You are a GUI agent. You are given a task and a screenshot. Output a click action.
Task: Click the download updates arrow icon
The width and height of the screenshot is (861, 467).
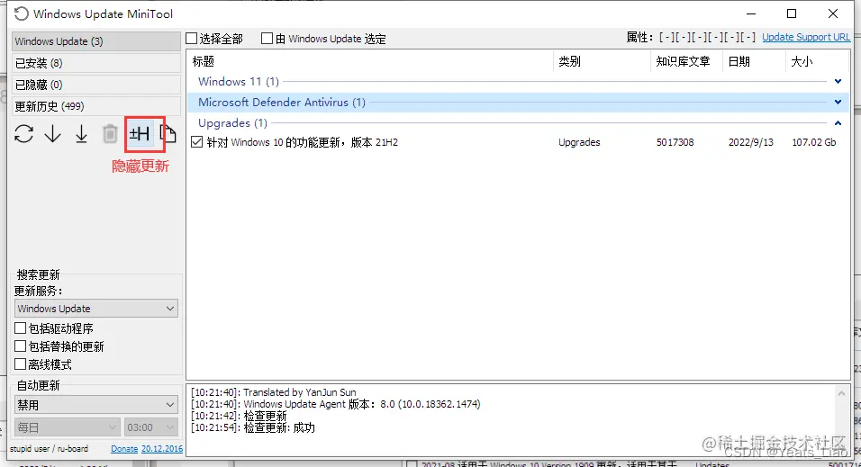53,134
